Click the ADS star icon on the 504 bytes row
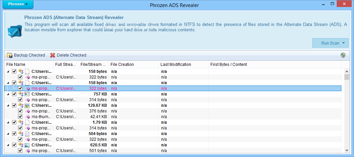Screen dimensions: 354x157 21,133
